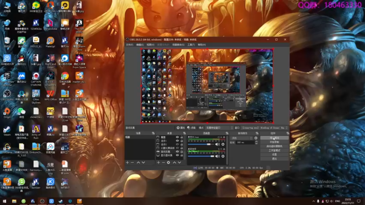Open OBS Studio desktop shortcut
365x205 pixels.
pos(7,96)
